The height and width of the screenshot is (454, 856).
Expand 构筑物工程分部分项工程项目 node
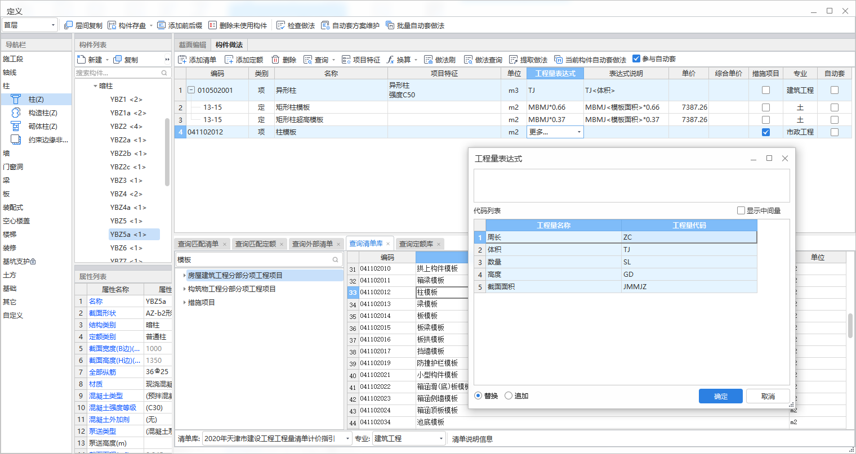185,289
